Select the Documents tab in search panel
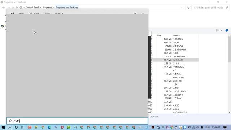 pyautogui.click(x=35, y=13)
